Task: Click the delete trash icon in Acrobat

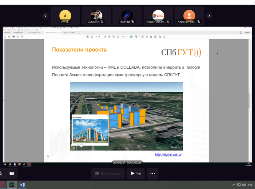Action: pos(160,37)
